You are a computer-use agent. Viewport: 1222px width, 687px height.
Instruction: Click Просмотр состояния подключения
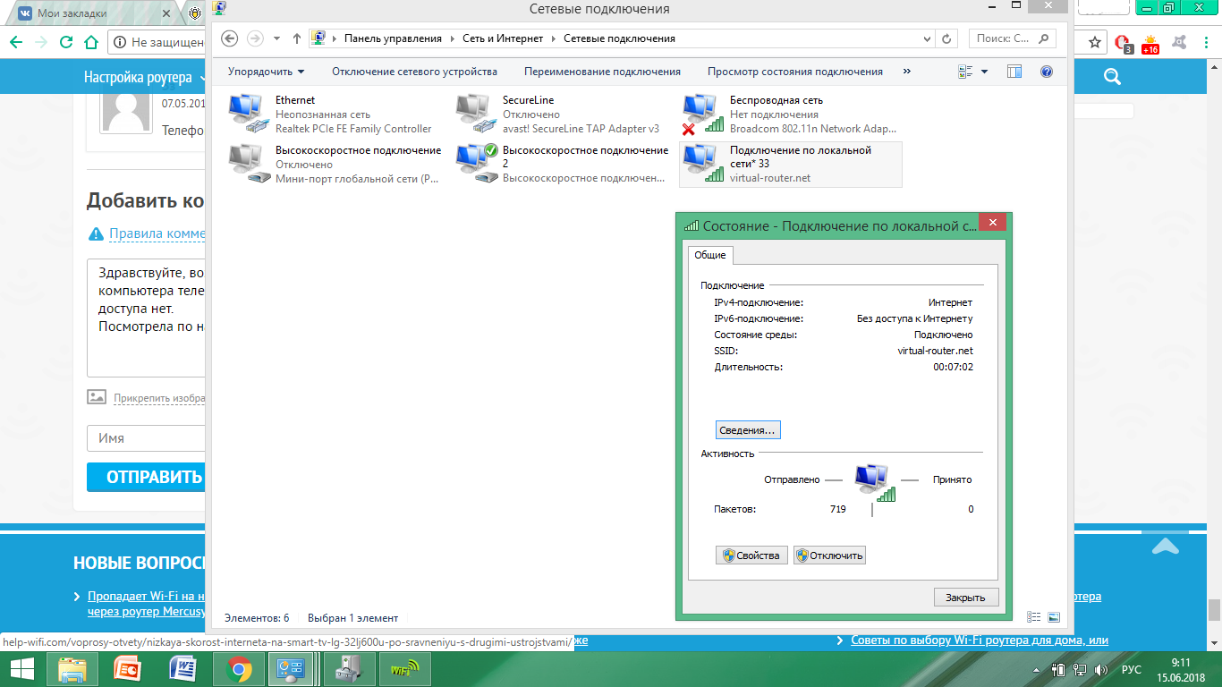795,72
